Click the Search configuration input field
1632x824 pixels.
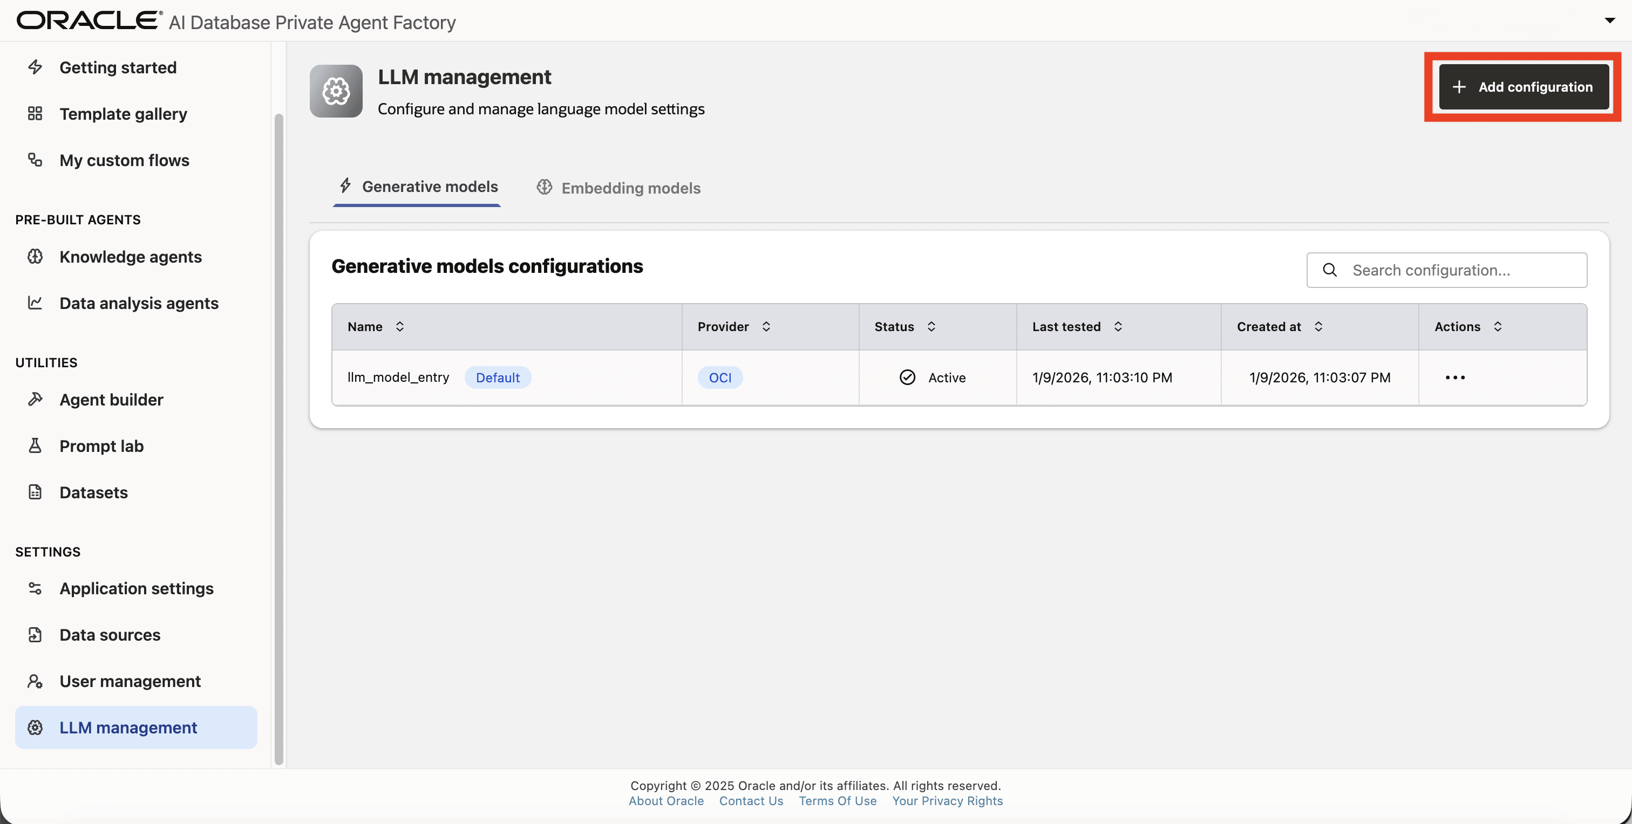point(1446,270)
